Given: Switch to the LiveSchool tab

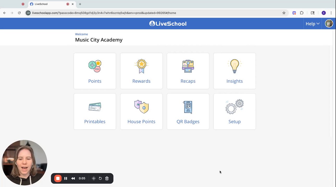Looking at the screenshot, I should point(52,4).
